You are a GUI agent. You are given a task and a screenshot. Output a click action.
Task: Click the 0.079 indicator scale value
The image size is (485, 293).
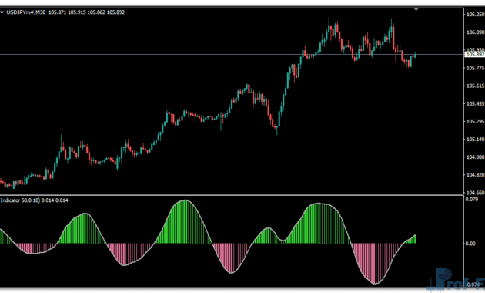[472, 199]
